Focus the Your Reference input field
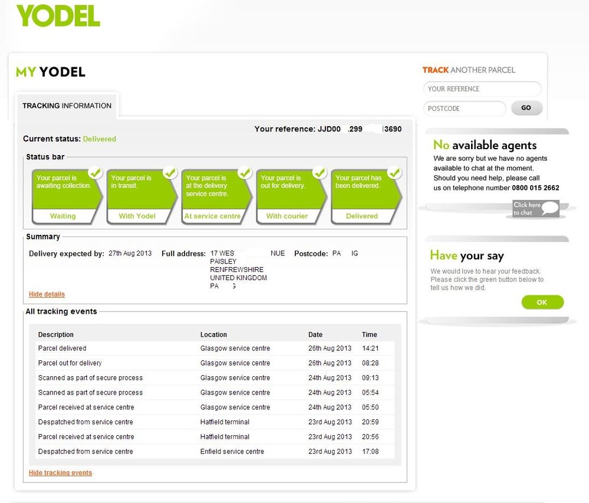This screenshot has width=589, height=503. pyautogui.click(x=482, y=89)
